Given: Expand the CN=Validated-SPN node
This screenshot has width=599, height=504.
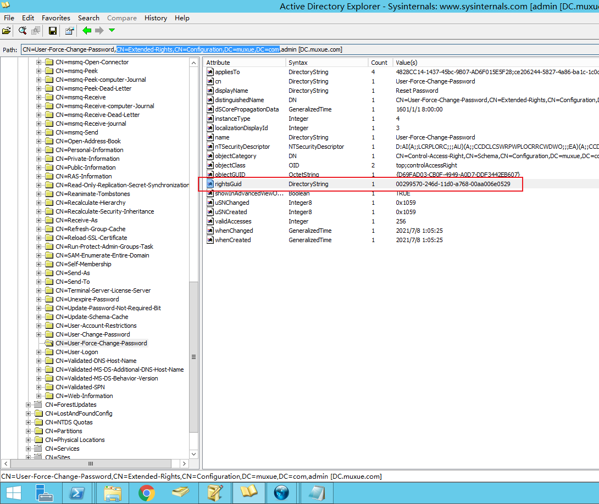Looking at the screenshot, I should click(38, 387).
